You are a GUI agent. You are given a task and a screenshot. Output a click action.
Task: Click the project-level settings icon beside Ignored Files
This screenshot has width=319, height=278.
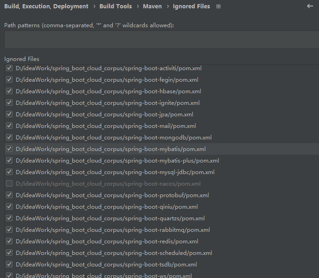click(x=218, y=6)
